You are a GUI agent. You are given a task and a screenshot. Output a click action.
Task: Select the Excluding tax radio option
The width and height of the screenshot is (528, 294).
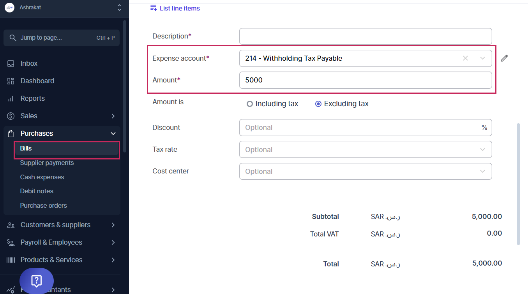pos(318,104)
